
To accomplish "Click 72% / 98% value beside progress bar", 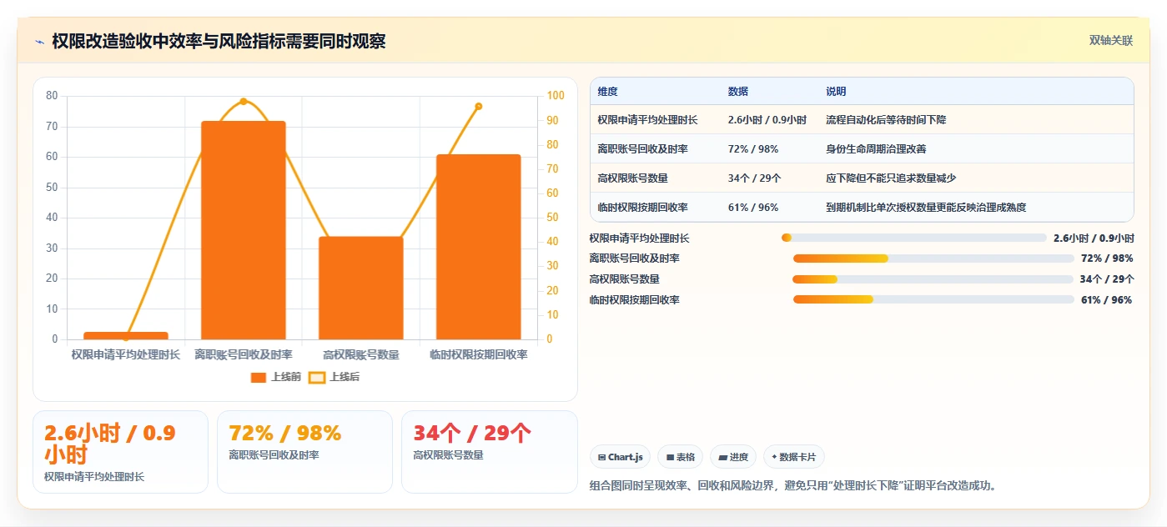I will coord(1107,258).
